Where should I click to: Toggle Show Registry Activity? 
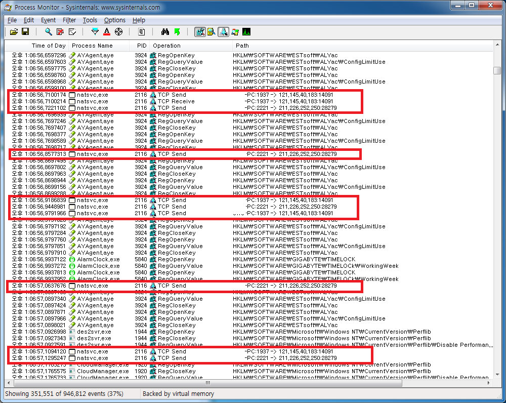(x=200, y=32)
